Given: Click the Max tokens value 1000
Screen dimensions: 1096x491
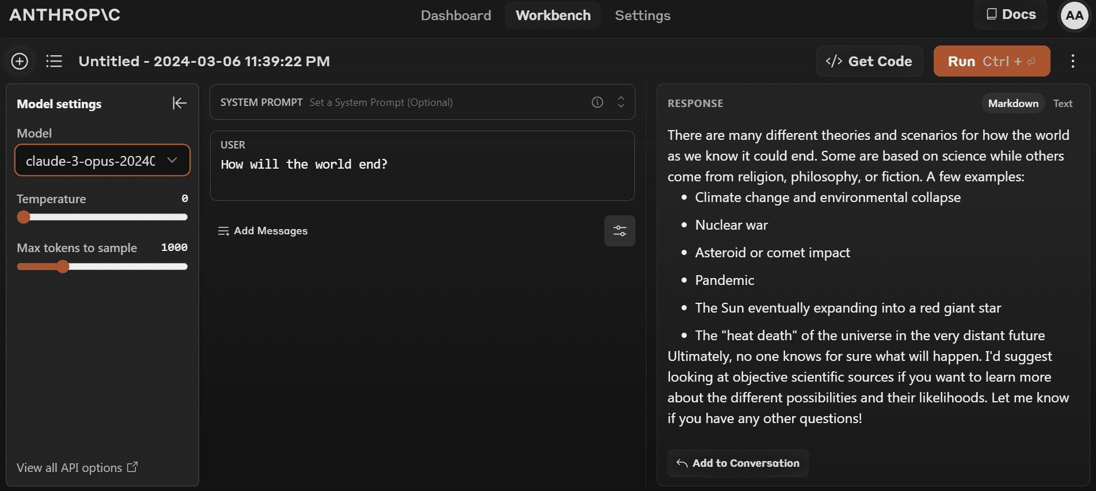Looking at the screenshot, I should (174, 248).
